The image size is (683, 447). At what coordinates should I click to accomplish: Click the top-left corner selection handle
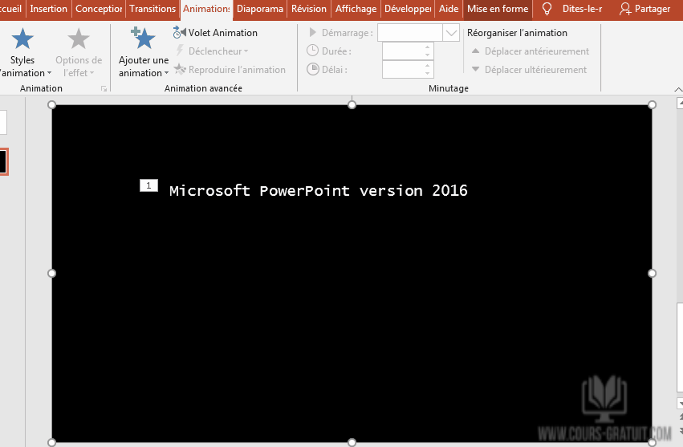[51, 104]
